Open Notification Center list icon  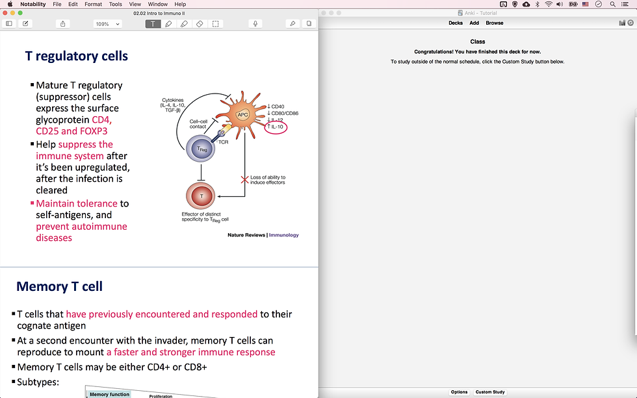625,4
